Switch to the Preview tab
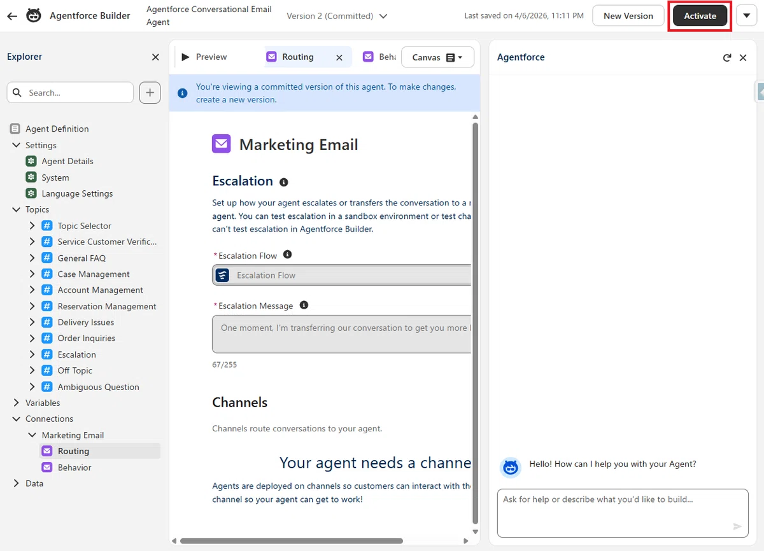 [211, 57]
